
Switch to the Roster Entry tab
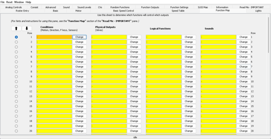22,11
